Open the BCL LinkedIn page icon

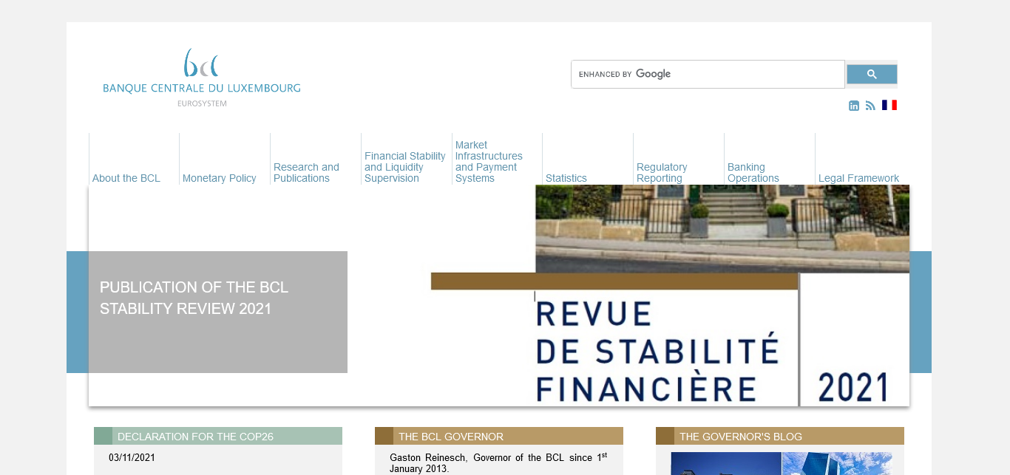[854, 106]
